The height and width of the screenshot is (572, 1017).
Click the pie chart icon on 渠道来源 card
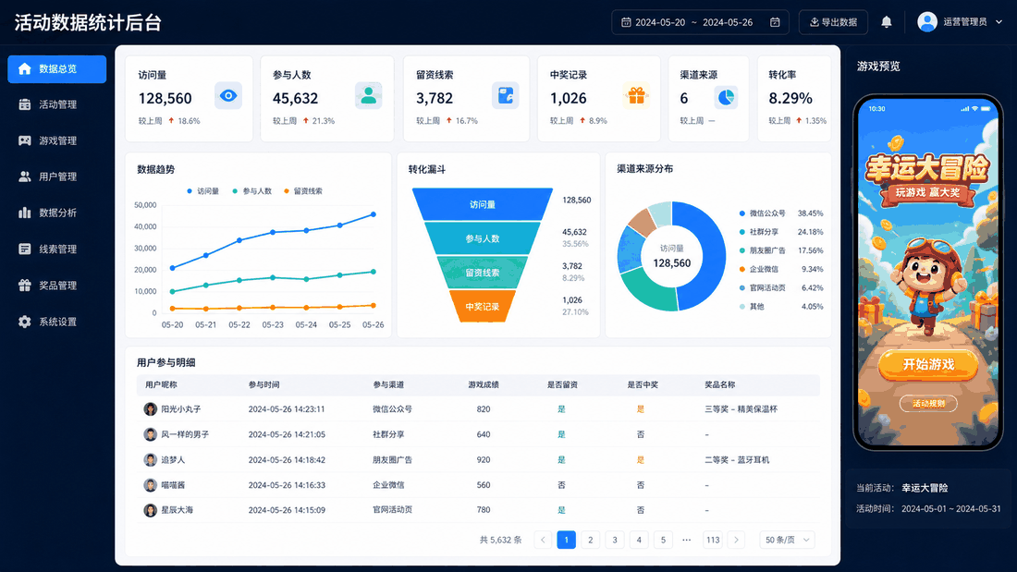point(726,97)
